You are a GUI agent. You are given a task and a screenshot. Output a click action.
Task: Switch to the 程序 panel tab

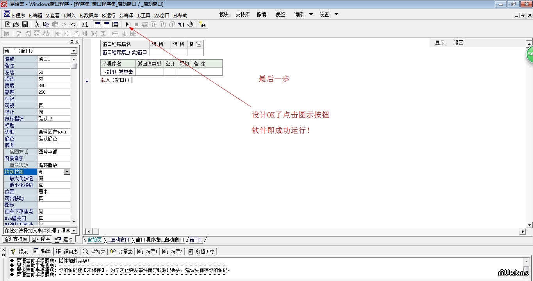(41, 239)
